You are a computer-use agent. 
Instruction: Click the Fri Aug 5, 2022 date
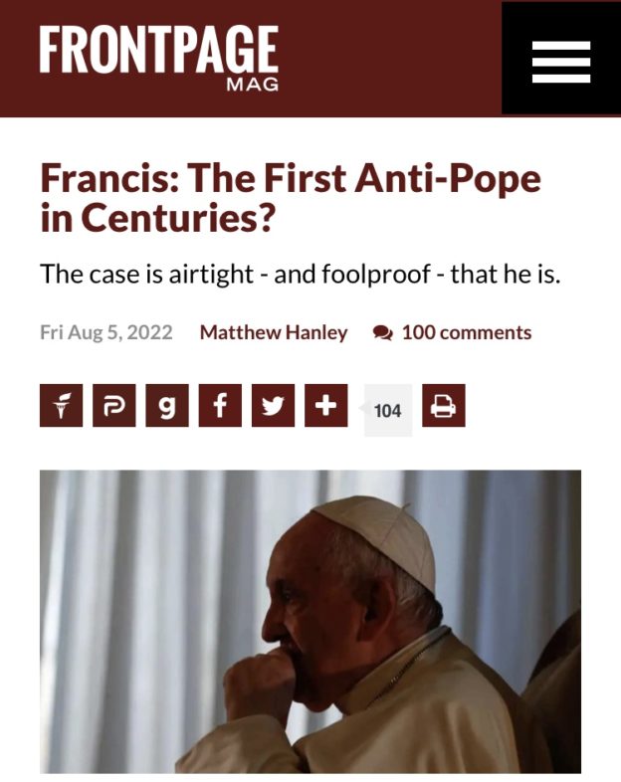[x=106, y=332]
